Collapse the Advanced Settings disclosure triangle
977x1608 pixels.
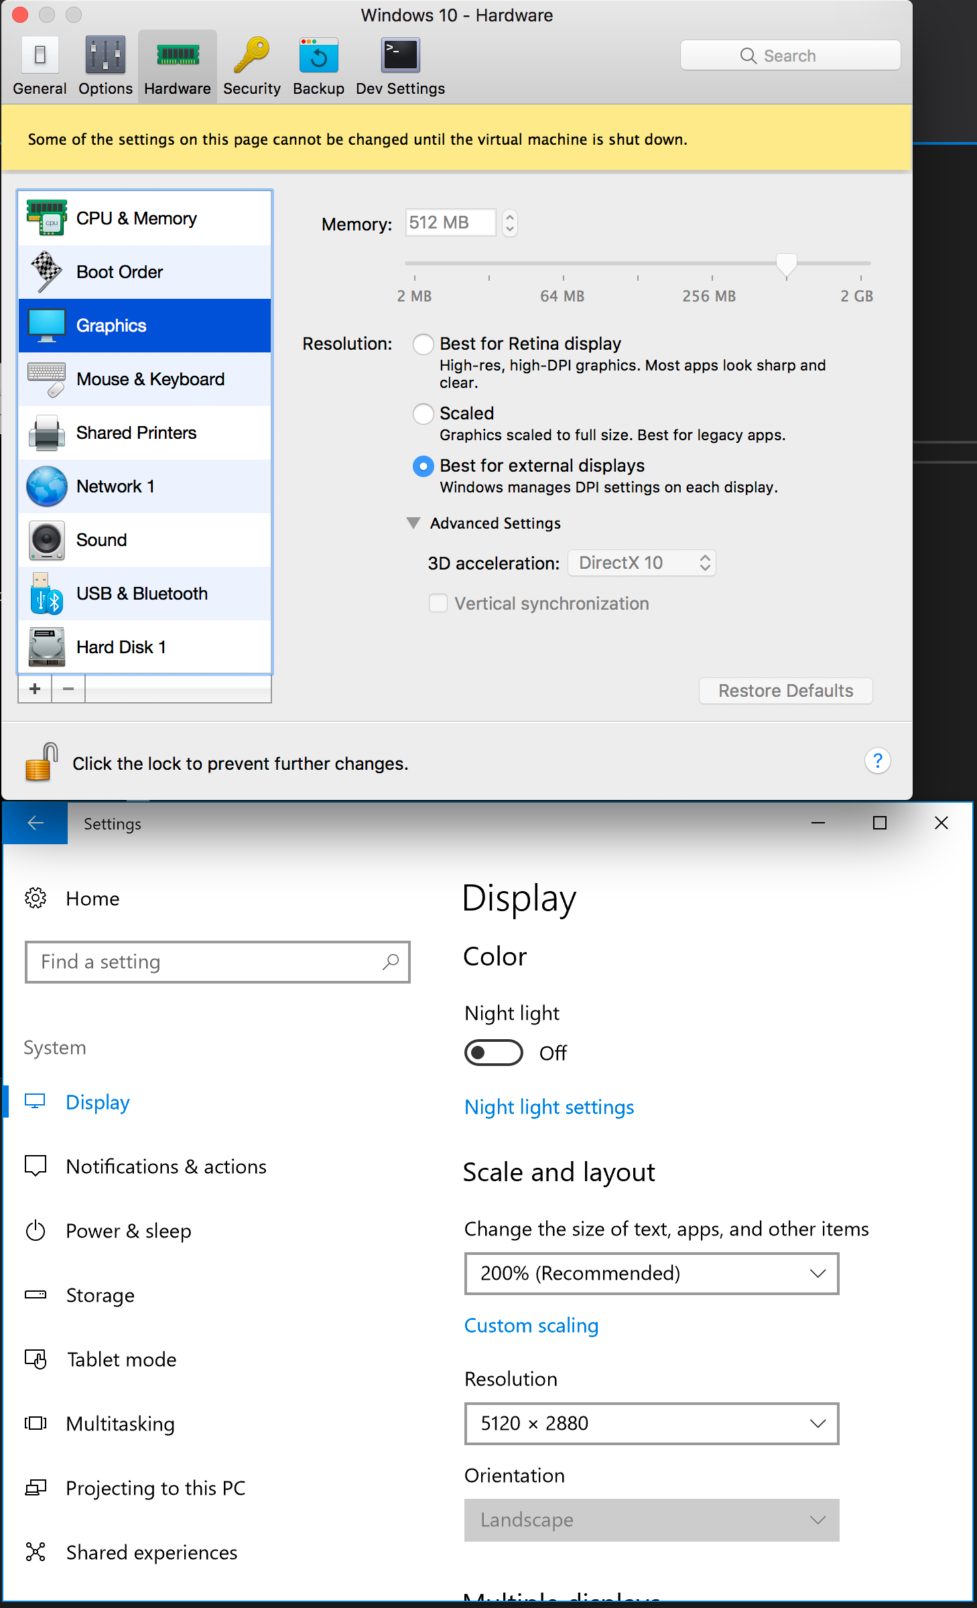tap(413, 523)
